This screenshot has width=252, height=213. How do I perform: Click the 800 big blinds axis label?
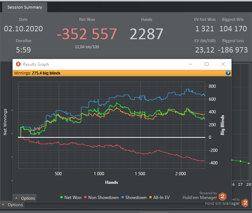tap(212, 86)
